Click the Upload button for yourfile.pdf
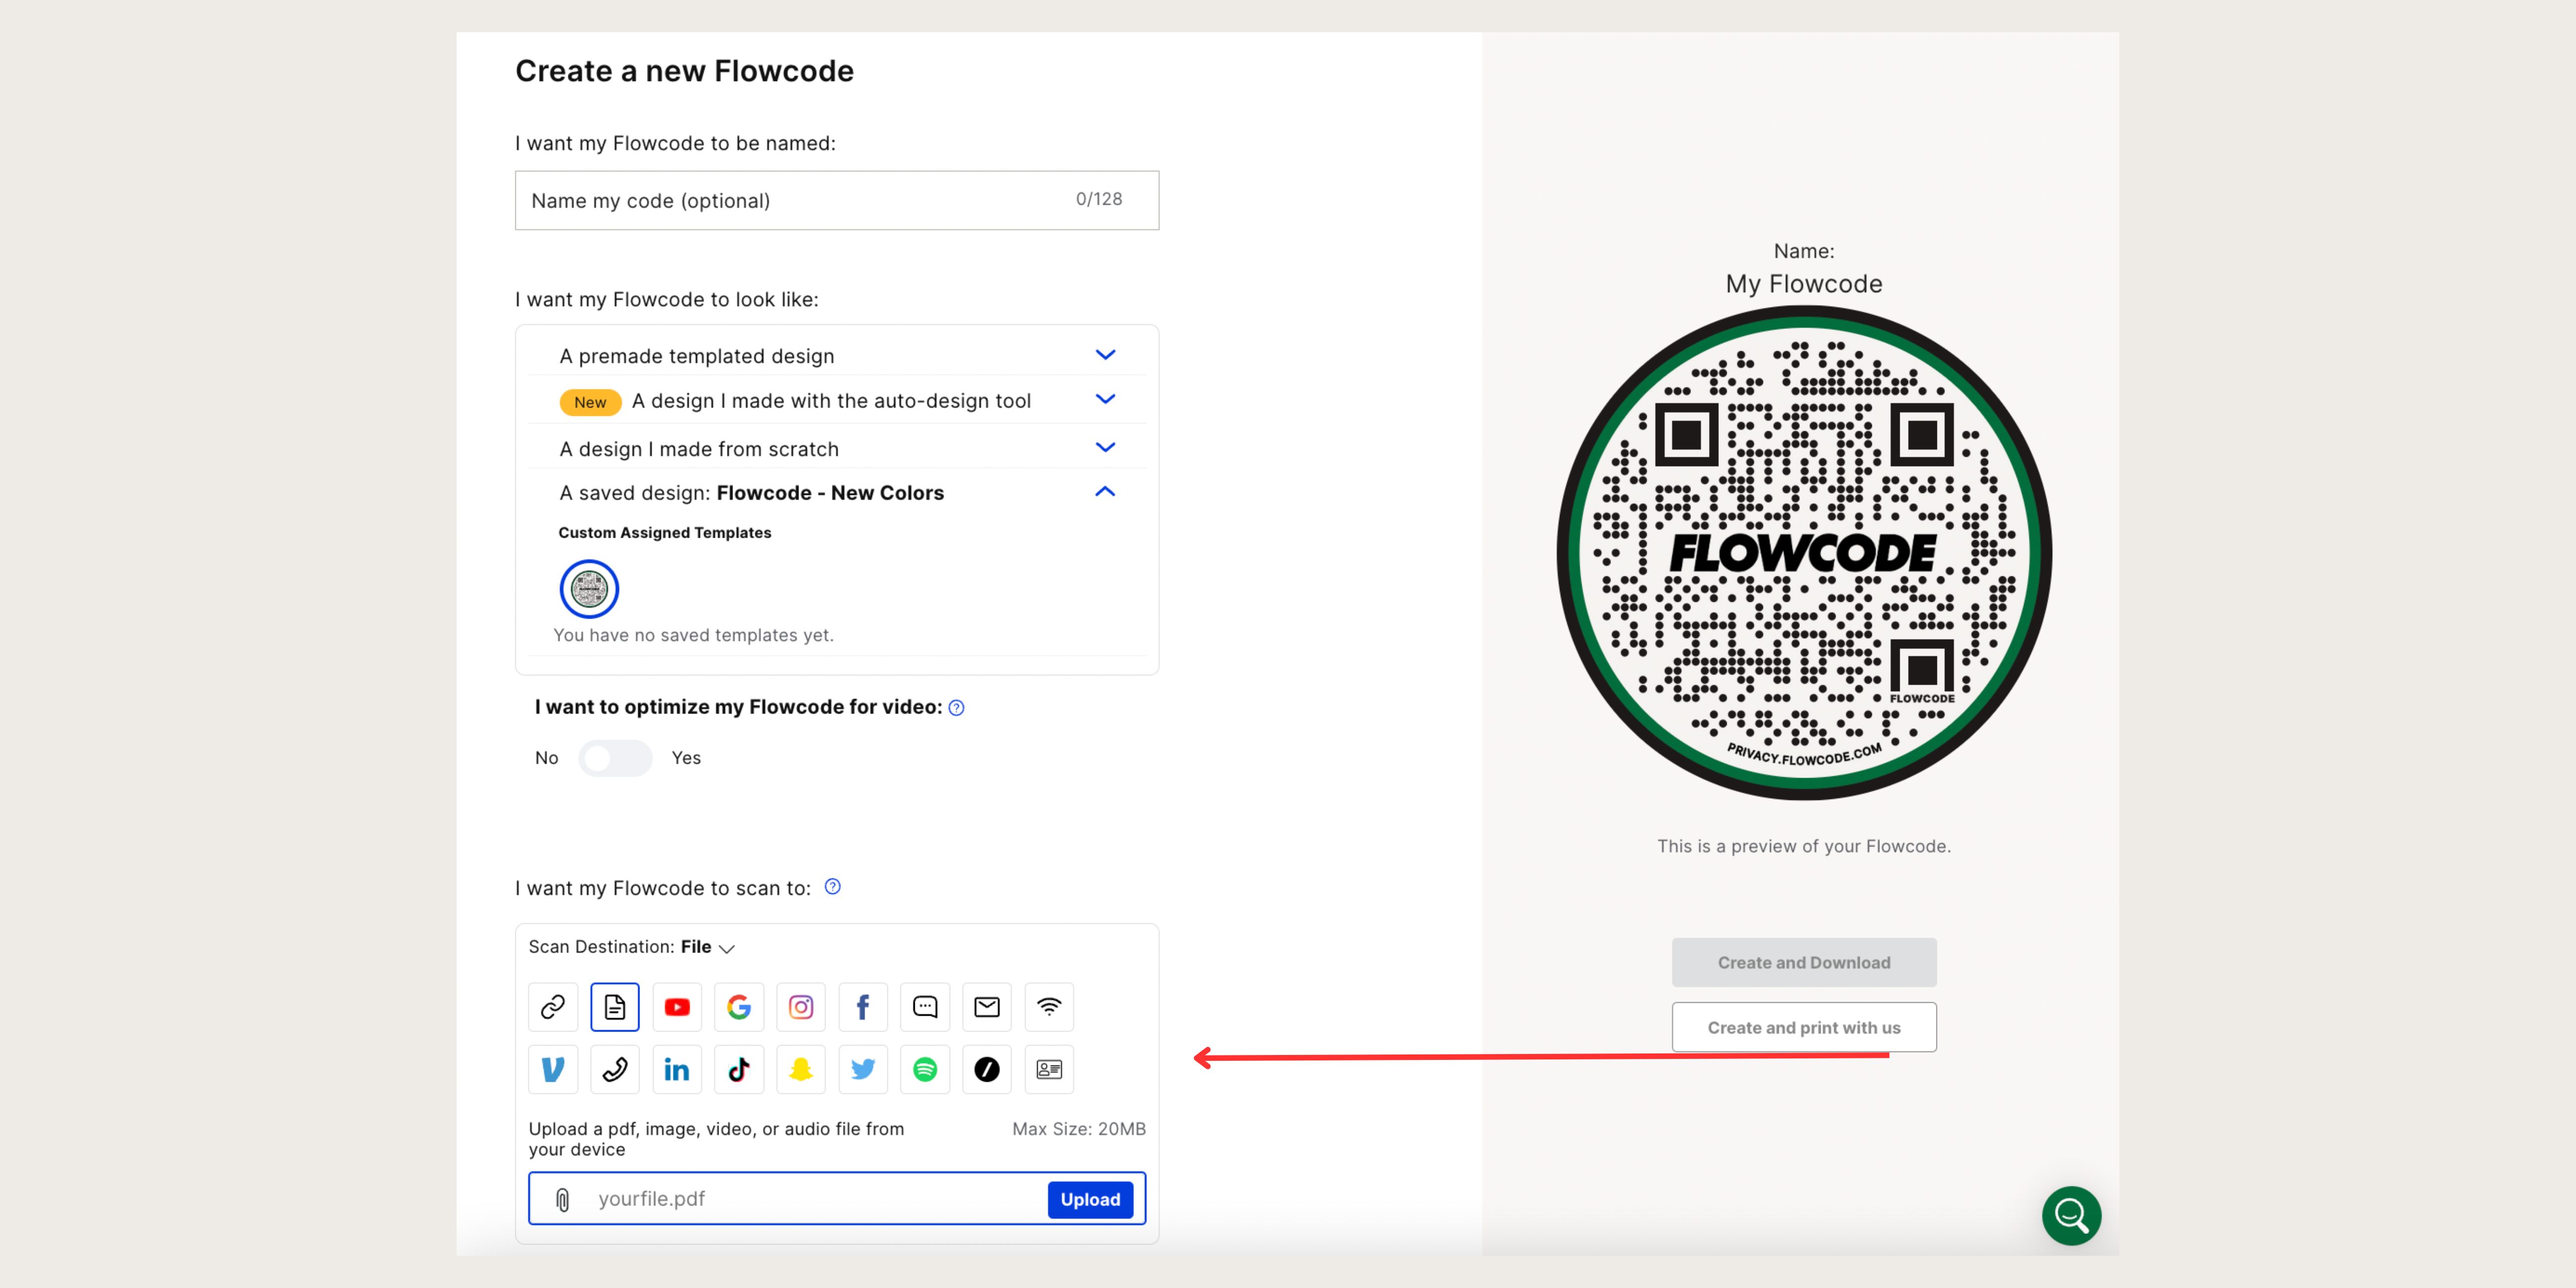This screenshot has height=1288, width=2576. pyautogui.click(x=1091, y=1199)
